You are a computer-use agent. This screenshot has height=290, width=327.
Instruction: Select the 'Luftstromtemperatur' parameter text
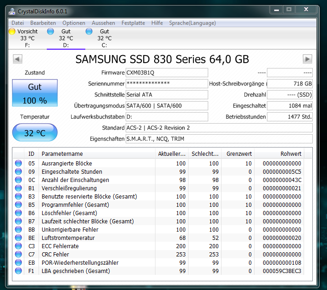pyautogui.click(x=68, y=238)
